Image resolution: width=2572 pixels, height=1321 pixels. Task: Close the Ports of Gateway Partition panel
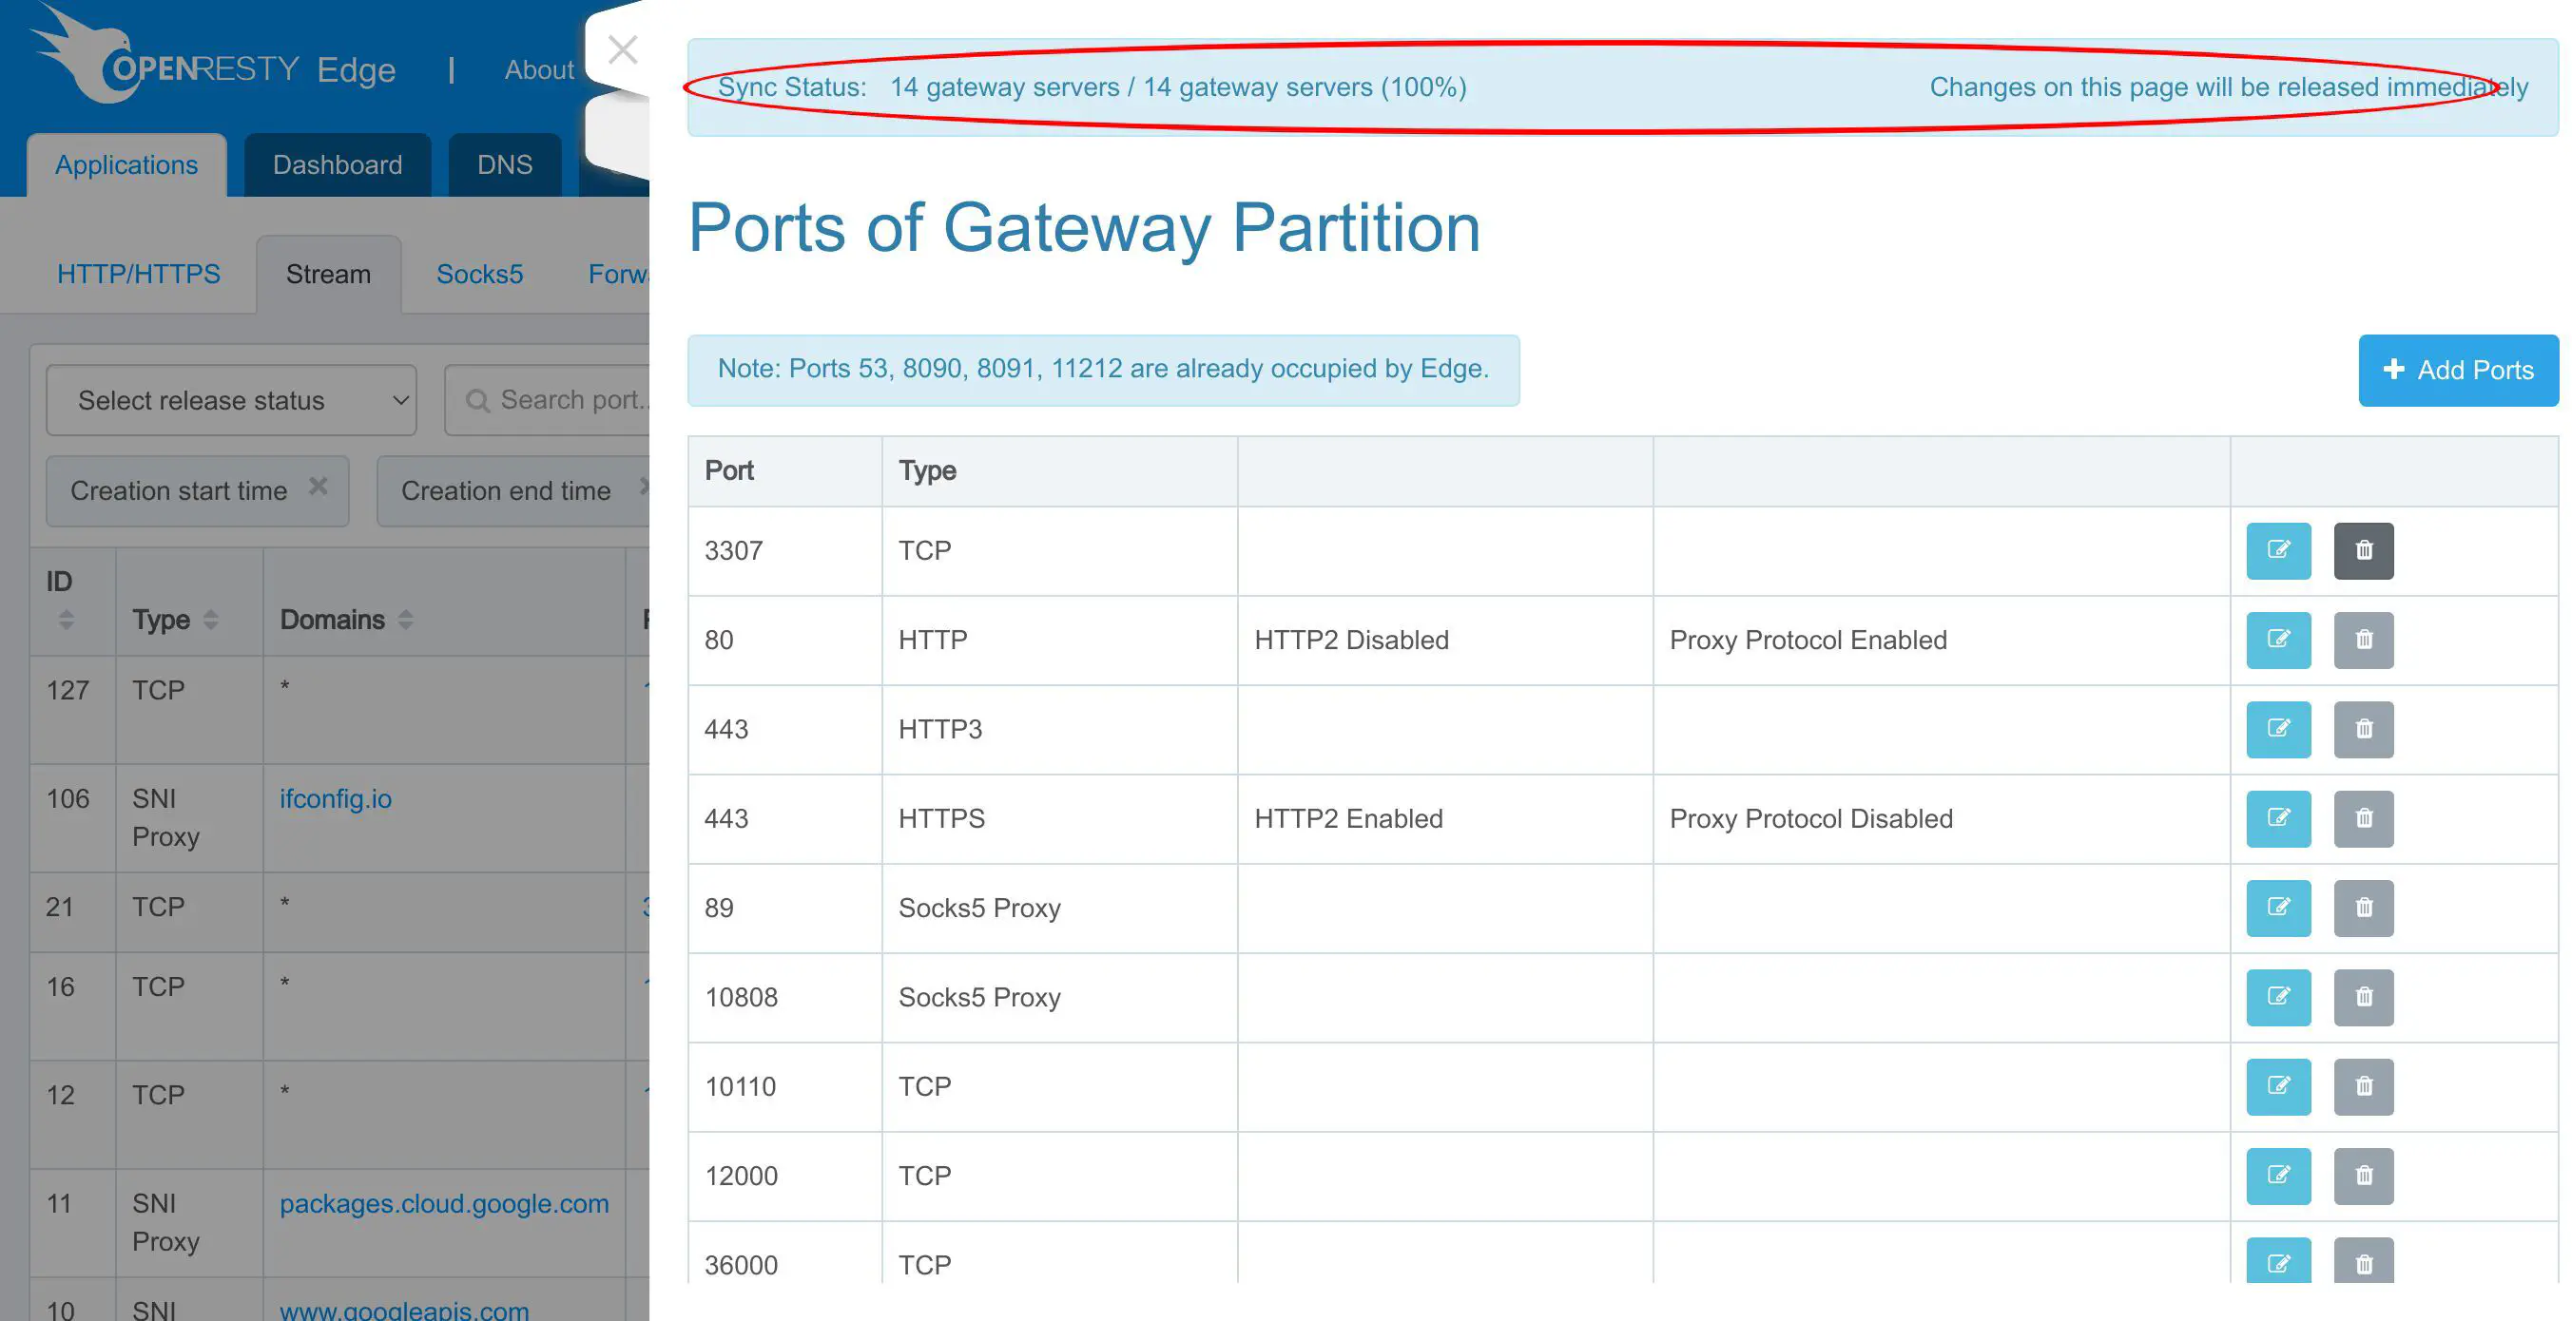(x=622, y=49)
